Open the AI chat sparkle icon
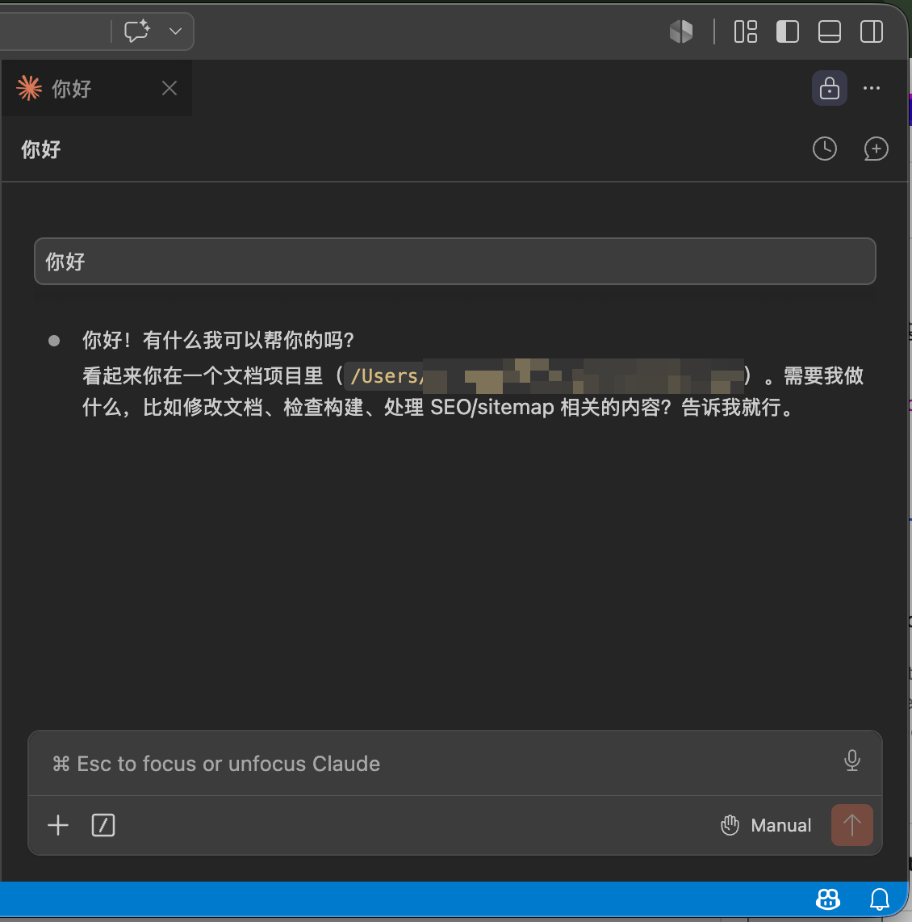Viewport: 912px width, 922px height. click(x=137, y=31)
